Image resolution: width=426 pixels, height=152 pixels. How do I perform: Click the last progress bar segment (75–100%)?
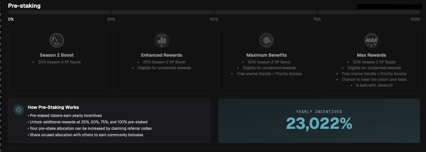(x=369, y=12)
